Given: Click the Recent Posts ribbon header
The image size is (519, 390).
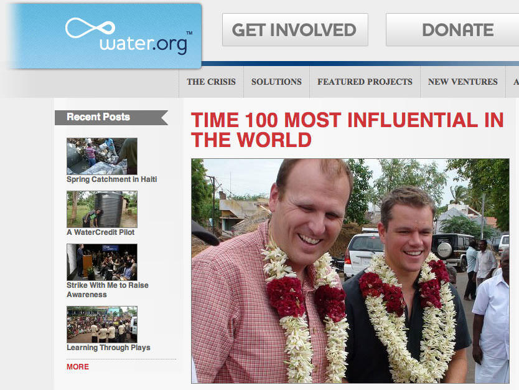Looking at the screenshot, I should point(111,117).
